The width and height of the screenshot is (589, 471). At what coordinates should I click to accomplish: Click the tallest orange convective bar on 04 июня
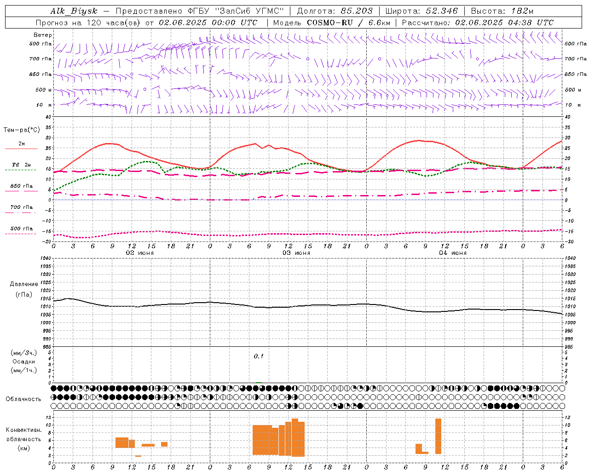[438, 436]
